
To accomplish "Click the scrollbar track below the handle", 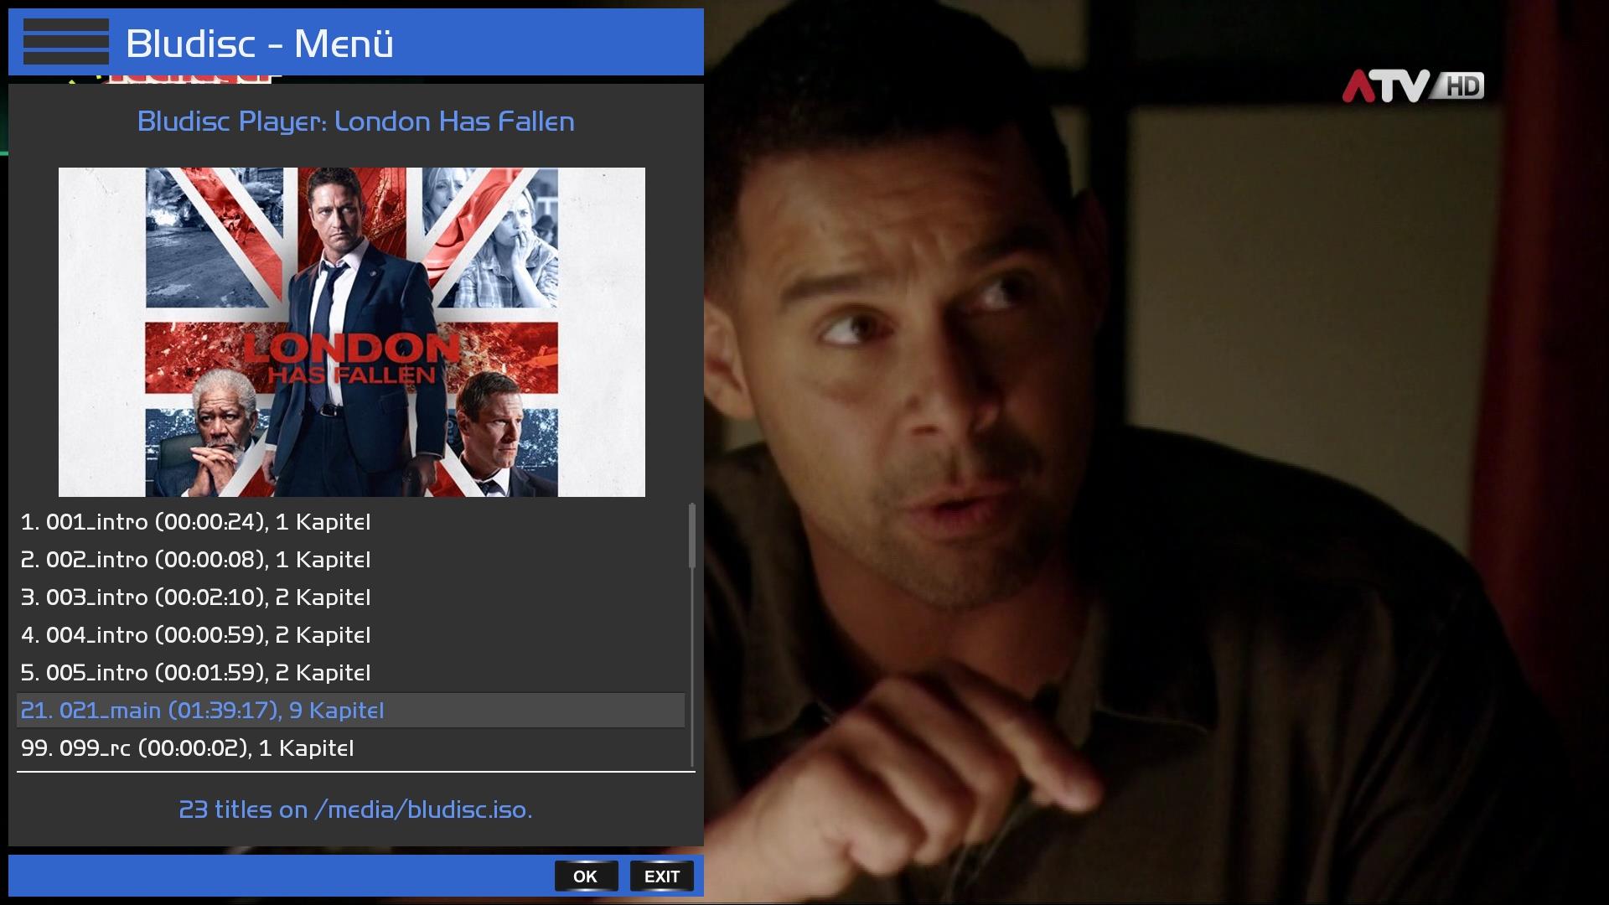I will [692, 670].
